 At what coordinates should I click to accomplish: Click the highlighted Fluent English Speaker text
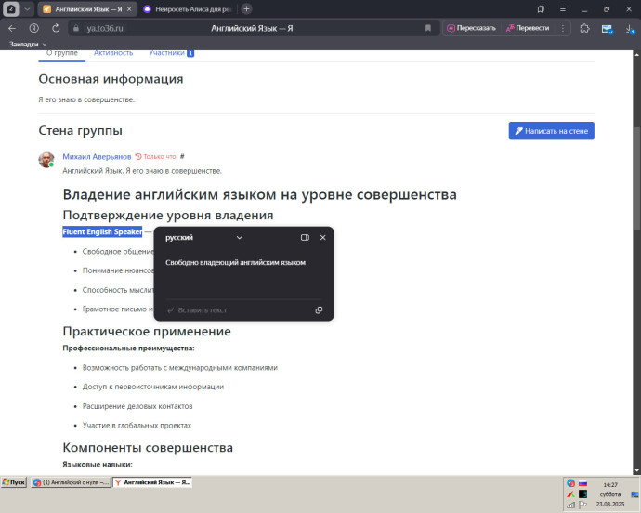tap(102, 232)
